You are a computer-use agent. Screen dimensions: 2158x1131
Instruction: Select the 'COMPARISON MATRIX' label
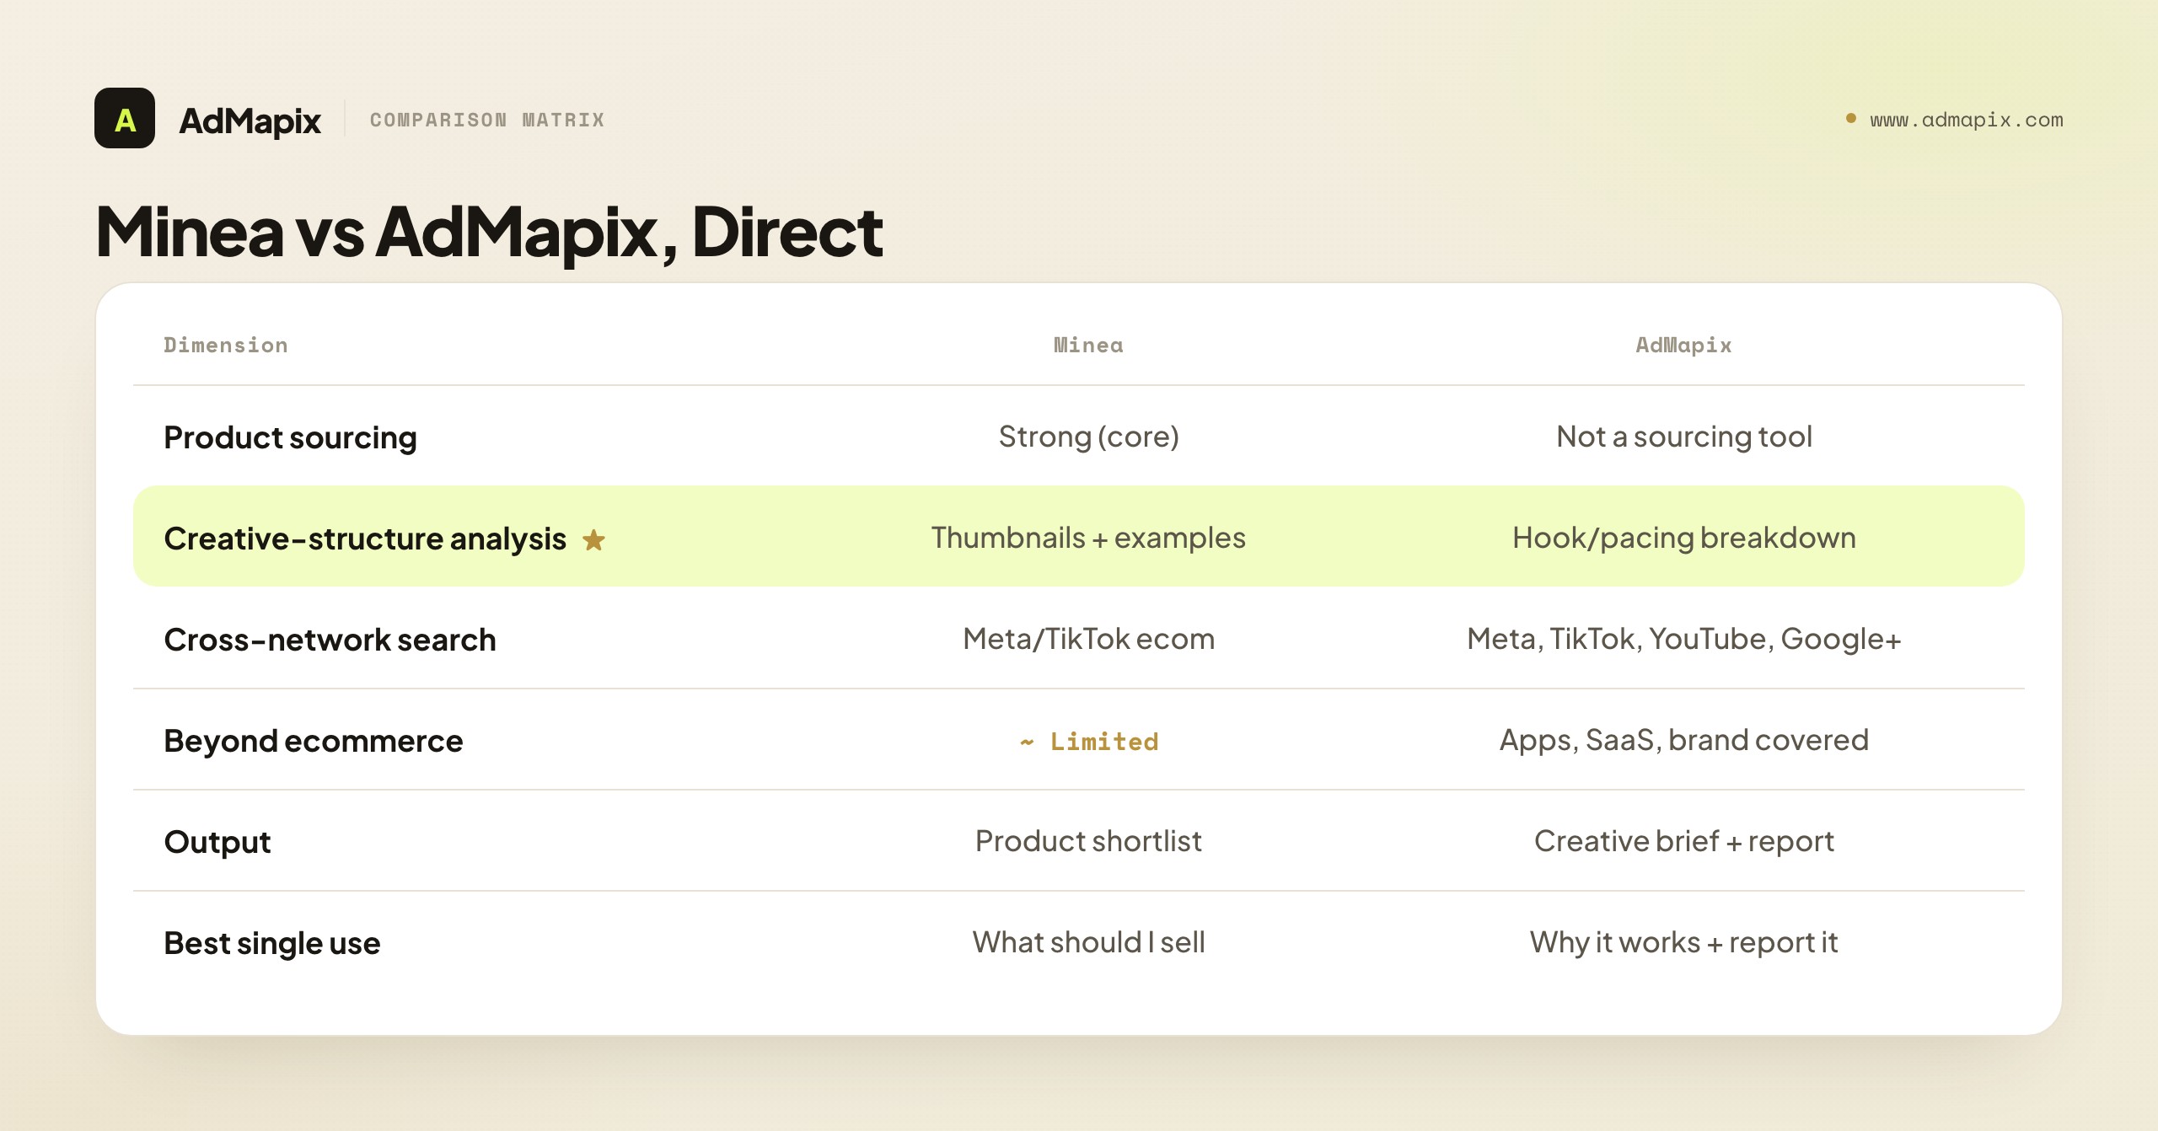coord(487,120)
